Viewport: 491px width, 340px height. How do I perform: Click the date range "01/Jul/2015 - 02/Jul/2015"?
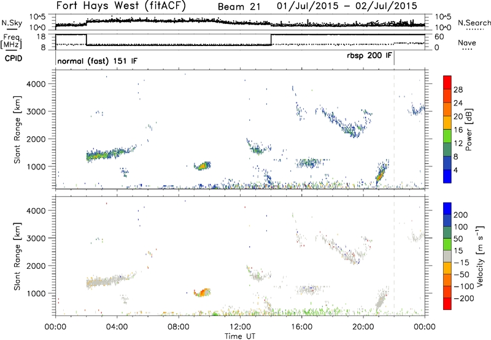[x=347, y=6]
